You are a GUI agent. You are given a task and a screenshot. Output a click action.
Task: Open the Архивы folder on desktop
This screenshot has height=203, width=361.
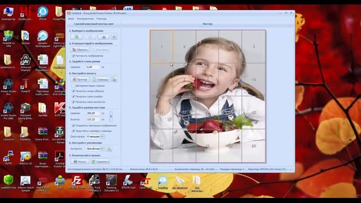[x=43, y=109]
